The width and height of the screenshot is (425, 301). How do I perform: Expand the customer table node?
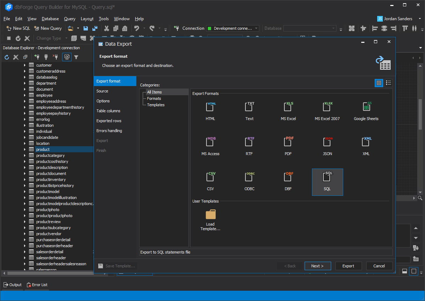[25, 65]
